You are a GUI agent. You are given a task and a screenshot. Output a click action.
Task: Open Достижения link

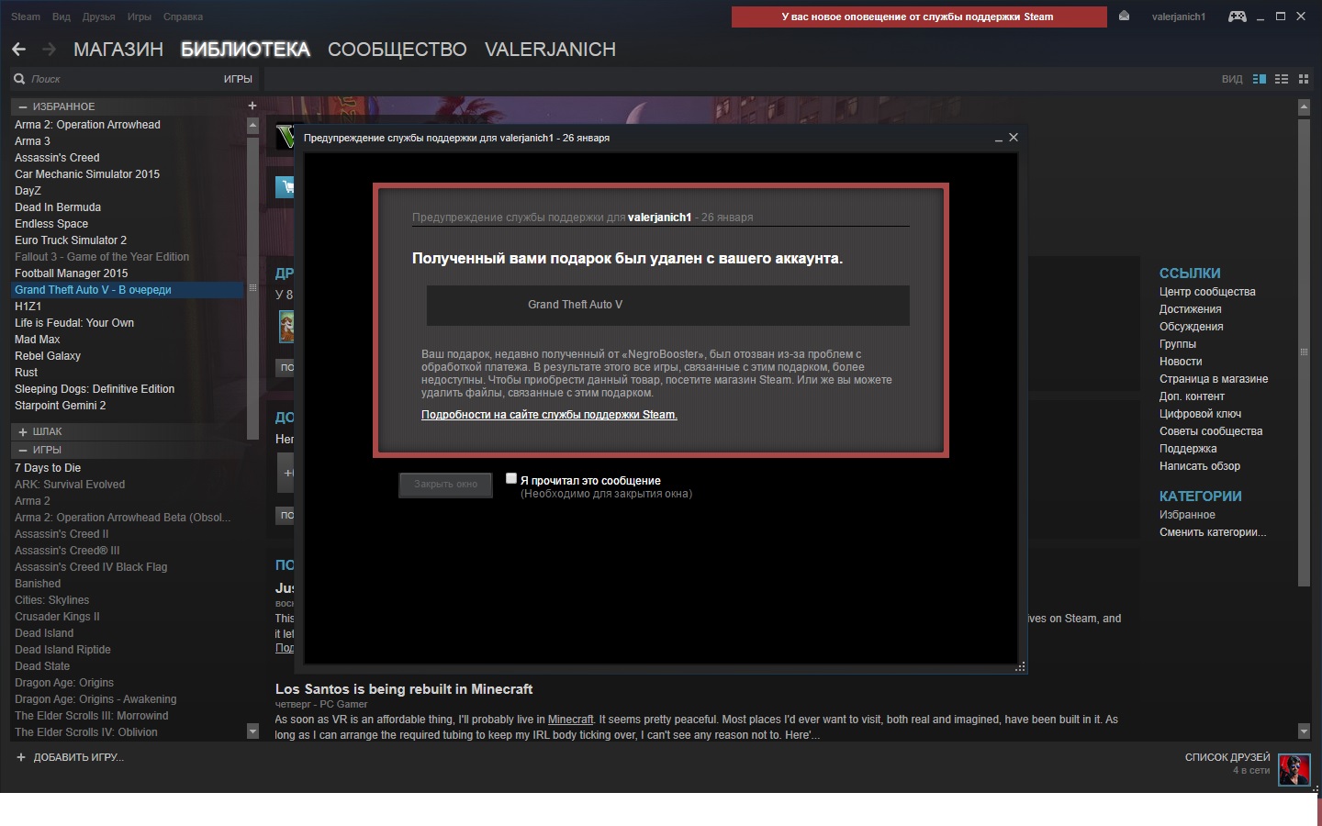pyautogui.click(x=1191, y=309)
